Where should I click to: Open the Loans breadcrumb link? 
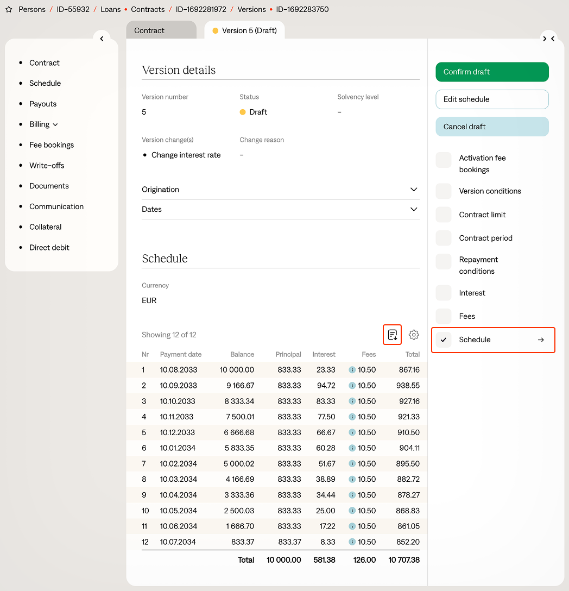click(x=110, y=9)
